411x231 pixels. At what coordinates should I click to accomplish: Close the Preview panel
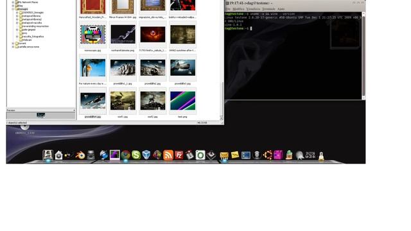coord(74,110)
